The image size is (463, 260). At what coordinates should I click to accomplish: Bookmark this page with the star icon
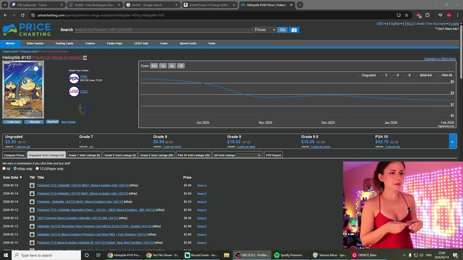(407, 15)
